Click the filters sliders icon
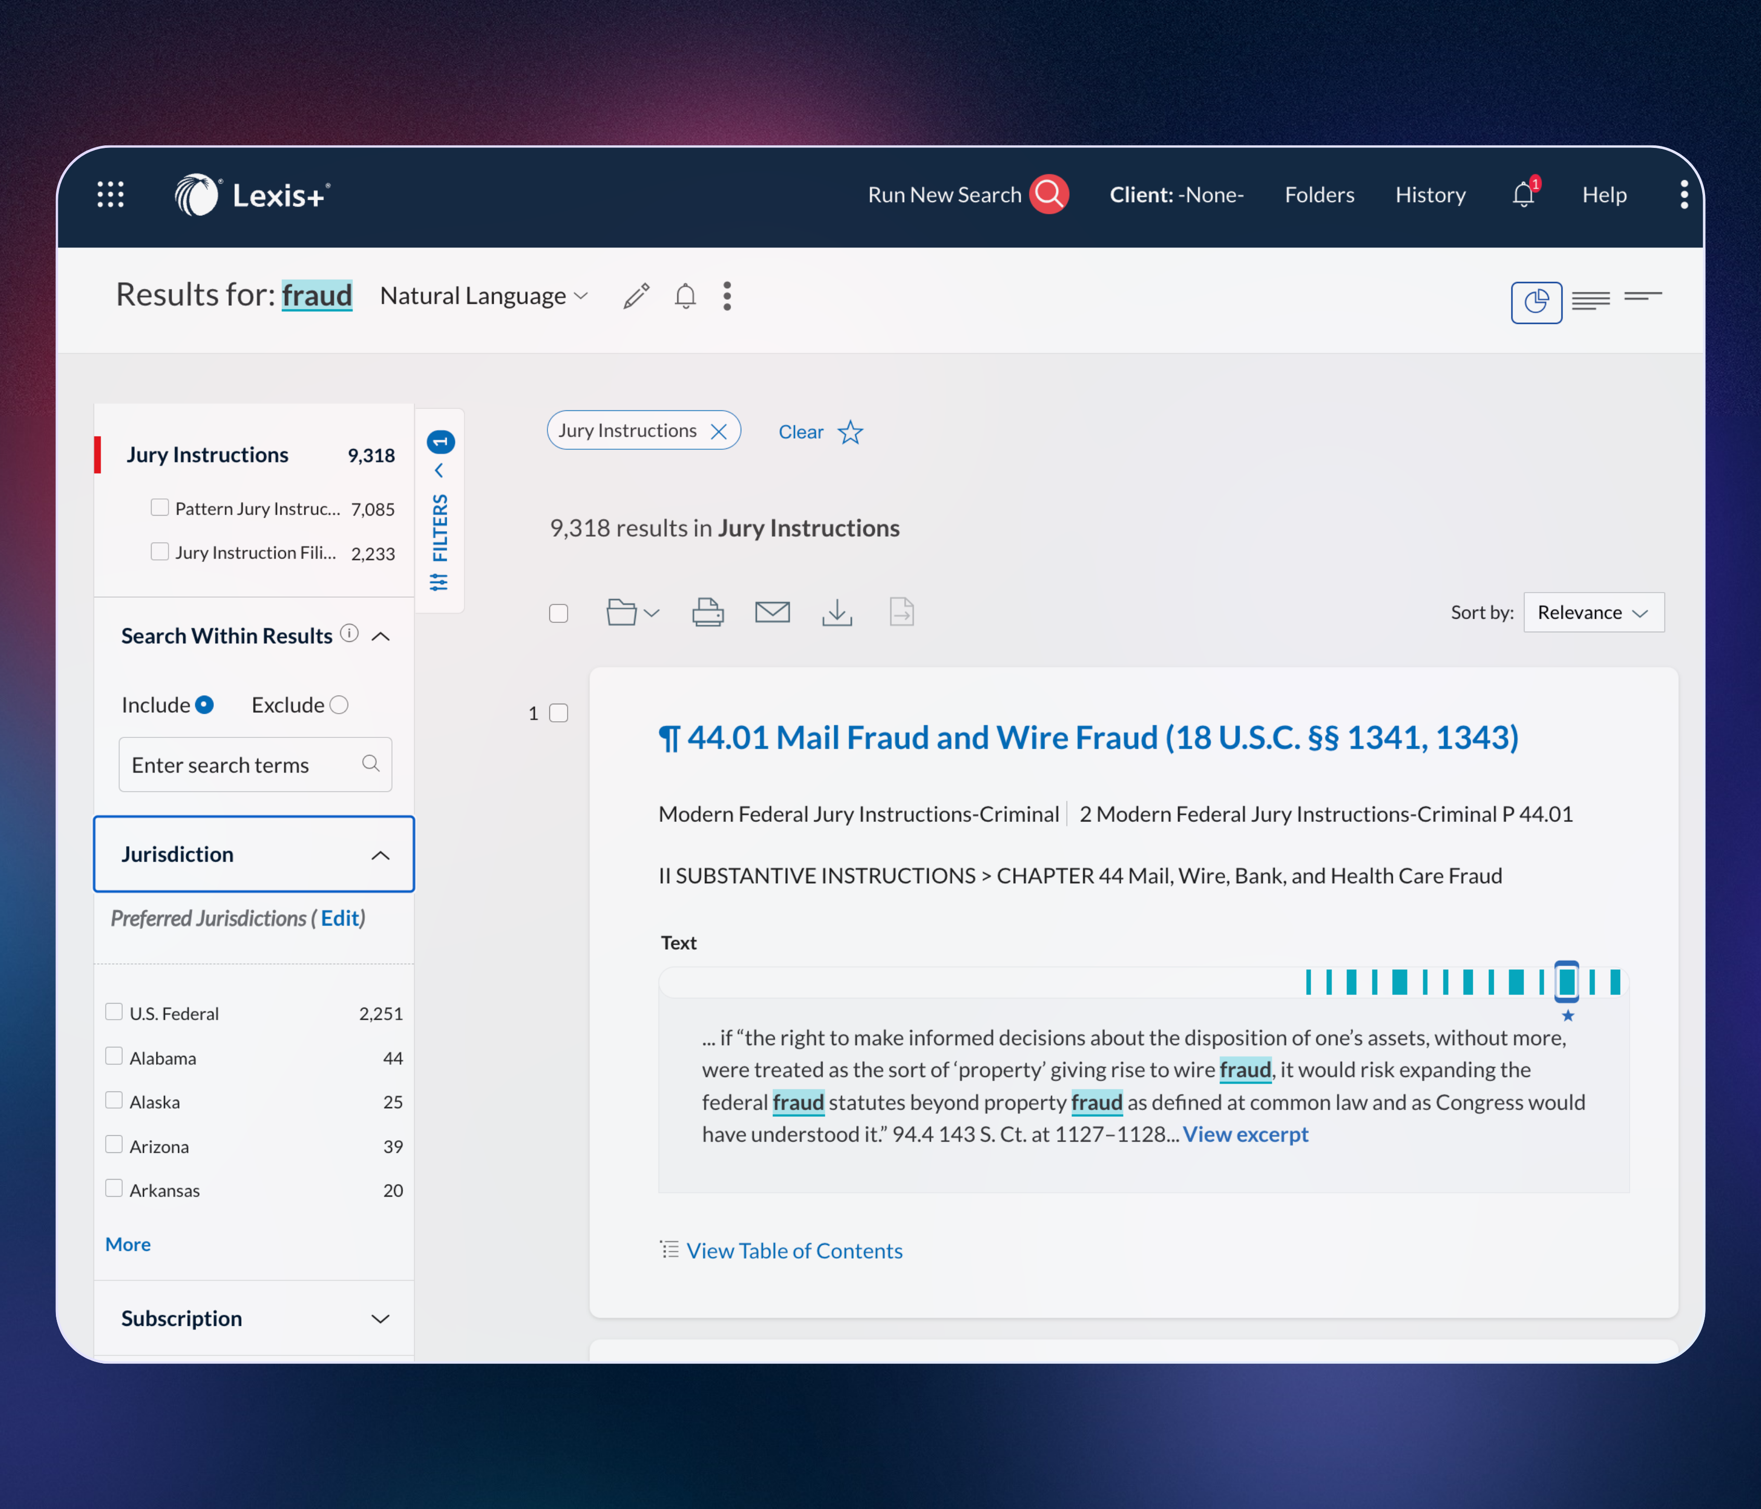 tap(439, 582)
